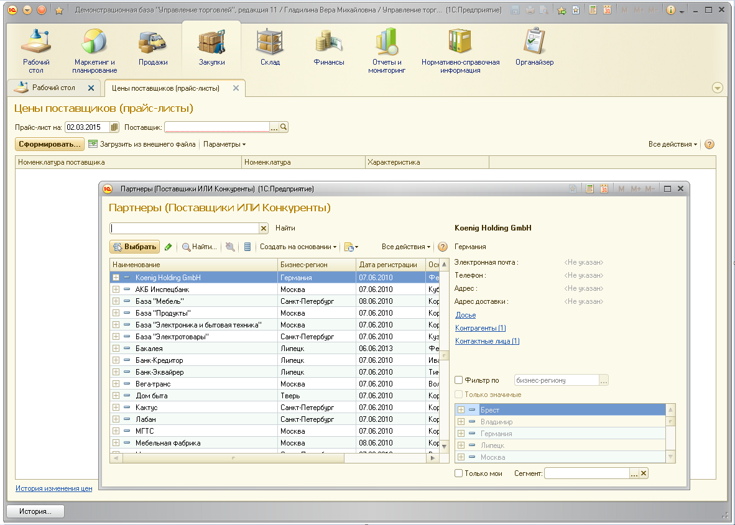Open the reports dropdown icon in Партнеры toolbar
This screenshot has width=735, height=525.
click(351, 247)
